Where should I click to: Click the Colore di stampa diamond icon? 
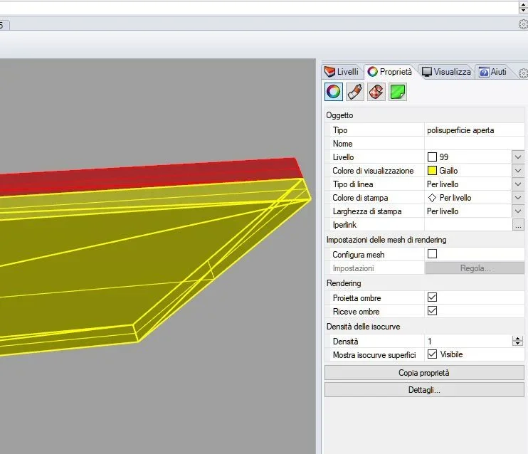pyautogui.click(x=432, y=198)
